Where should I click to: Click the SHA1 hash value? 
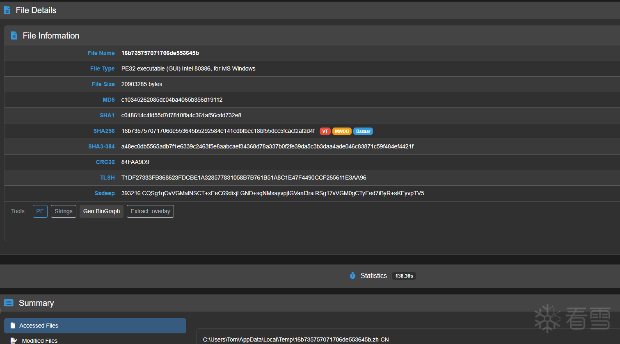181,115
